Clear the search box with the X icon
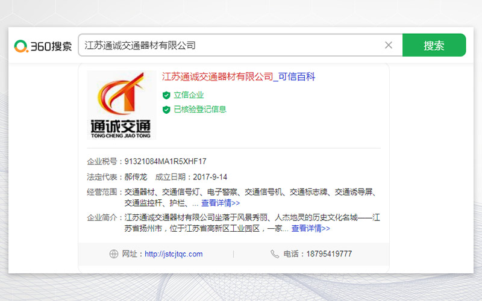482x301 pixels. (389, 45)
